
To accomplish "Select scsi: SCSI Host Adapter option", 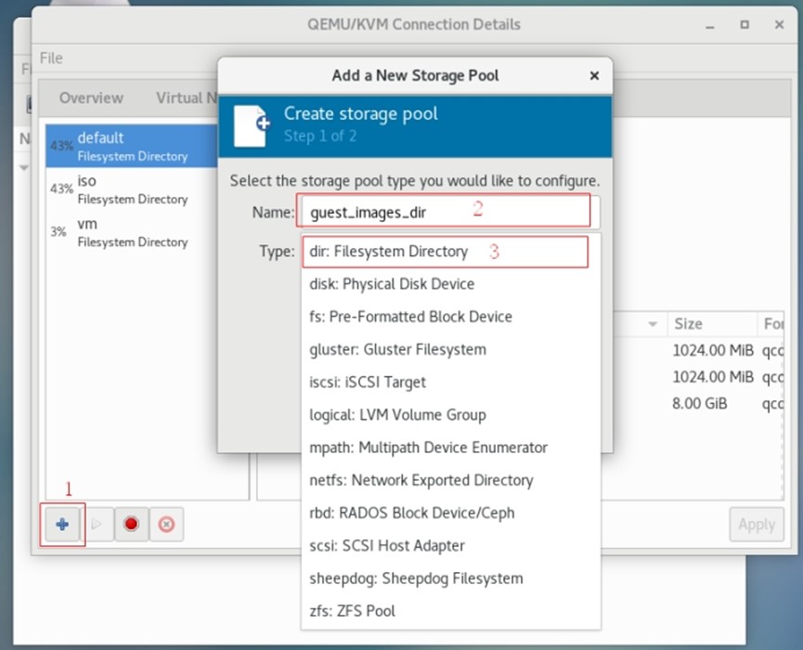I will (450, 545).
